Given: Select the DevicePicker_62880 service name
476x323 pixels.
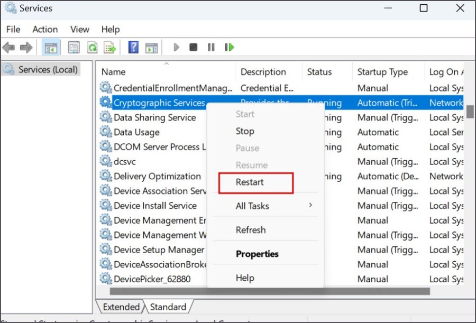Looking at the screenshot, I should pyautogui.click(x=152, y=279).
